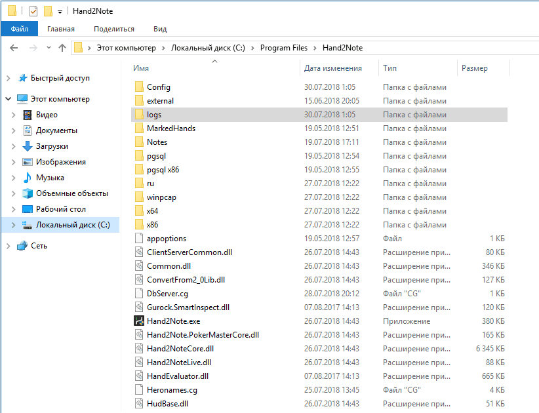Select the Hand2Note.PokerMasterCore.dll file name
The width and height of the screenshot is (539, 413).
(x=203, y=334)
